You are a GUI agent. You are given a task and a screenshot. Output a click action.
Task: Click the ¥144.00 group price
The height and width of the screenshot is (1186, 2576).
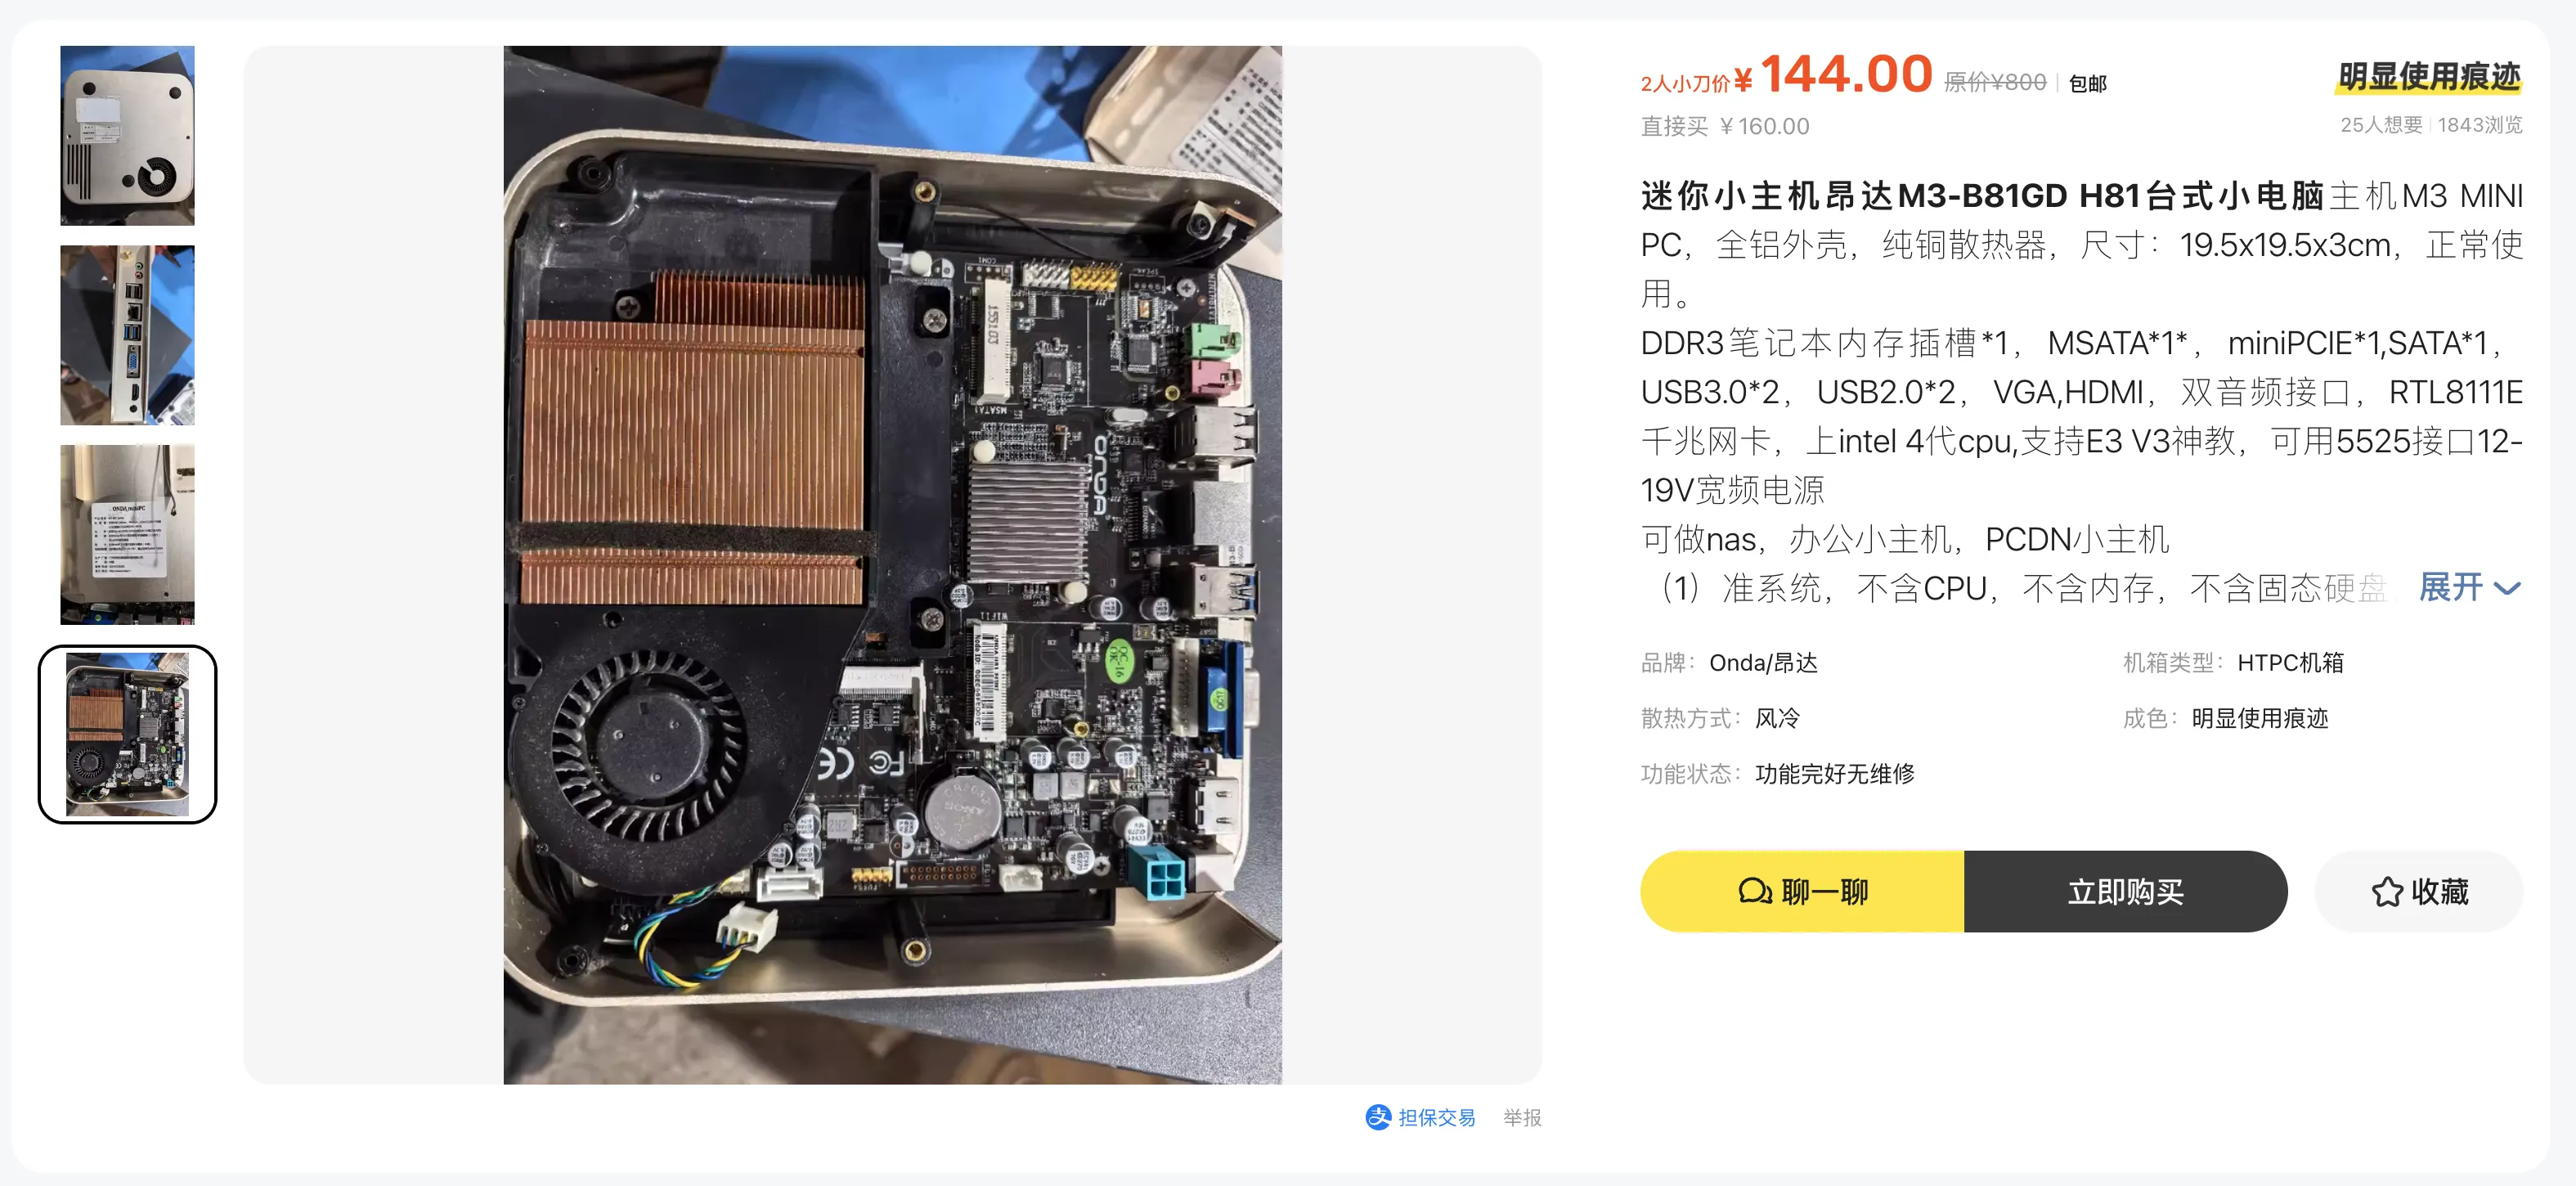1844,74
